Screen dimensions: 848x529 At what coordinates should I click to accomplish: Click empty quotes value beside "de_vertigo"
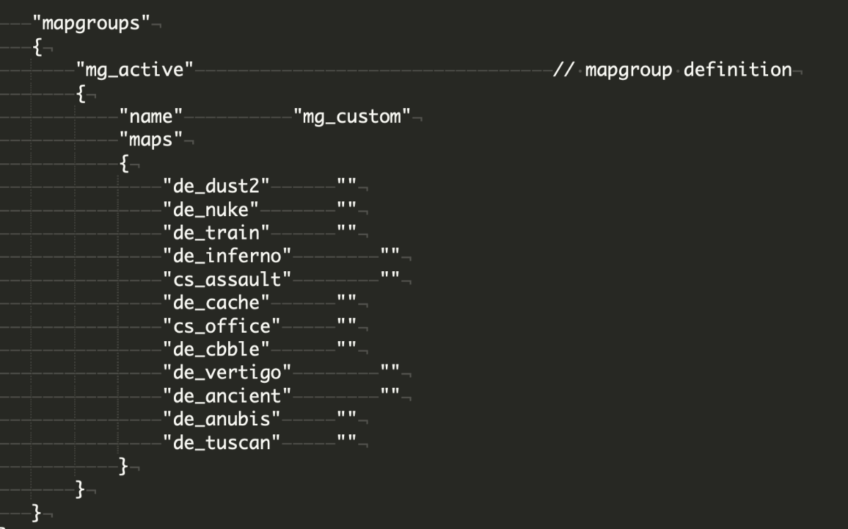click(x=390, y=372)
